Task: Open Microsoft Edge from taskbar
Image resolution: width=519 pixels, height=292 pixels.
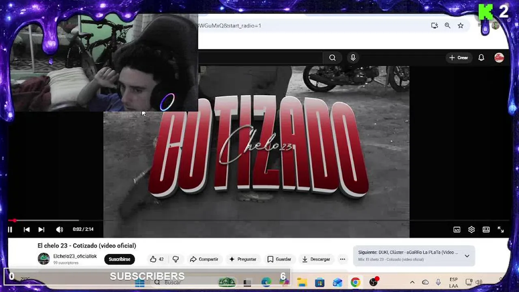Action: tap(266, 282)
